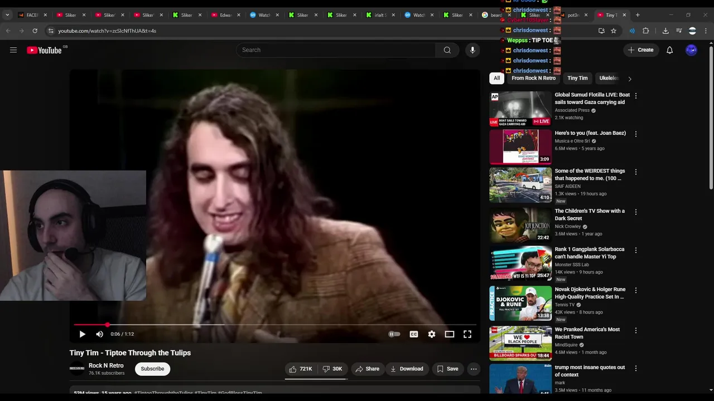Share the Tiny Tim video

click(367, 369)
